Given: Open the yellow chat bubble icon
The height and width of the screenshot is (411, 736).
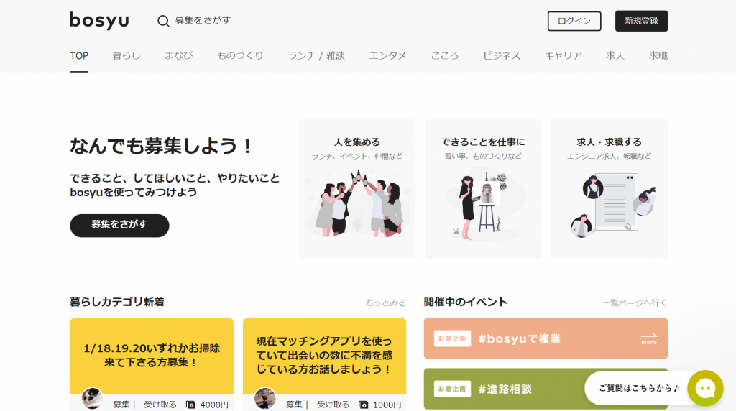Looking at the screenshot, I should tap(705, 388).
